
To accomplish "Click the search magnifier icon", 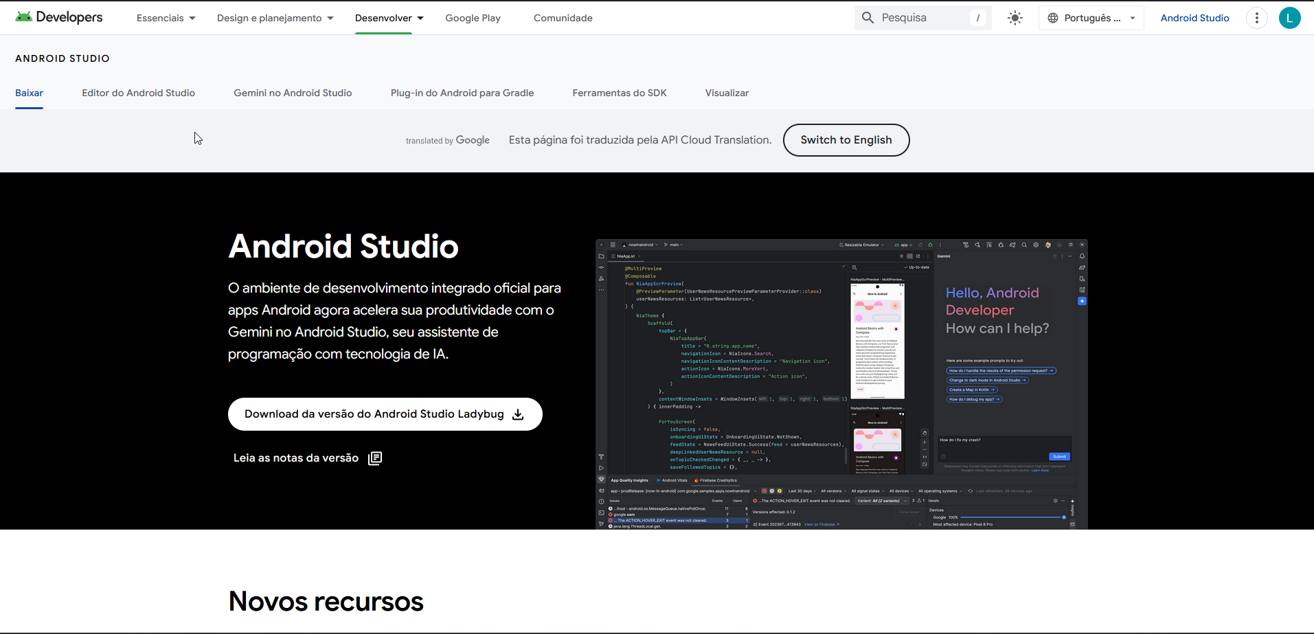I will click(x=868, y=18).
